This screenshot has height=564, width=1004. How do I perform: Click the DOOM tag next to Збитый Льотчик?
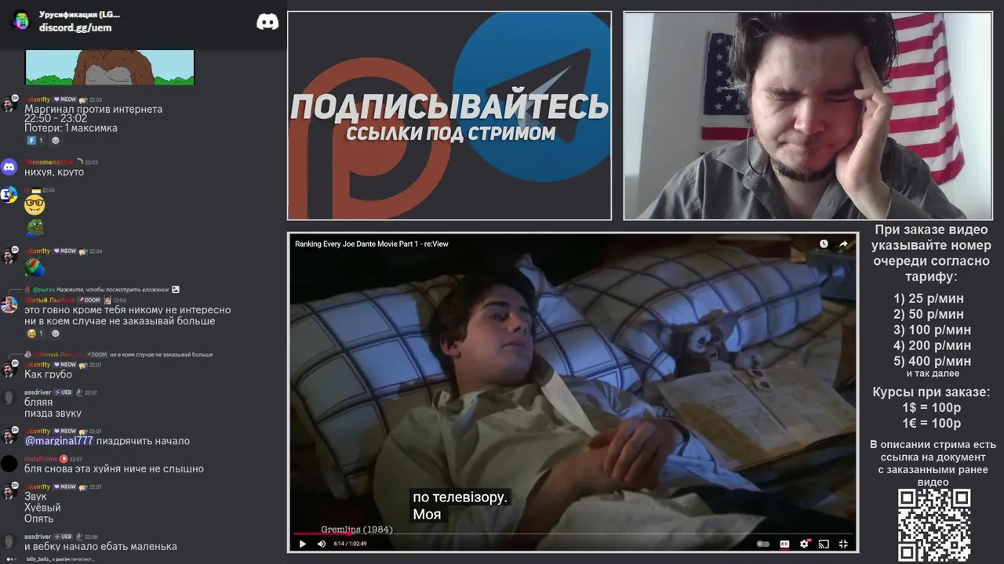tap(89, 300)
